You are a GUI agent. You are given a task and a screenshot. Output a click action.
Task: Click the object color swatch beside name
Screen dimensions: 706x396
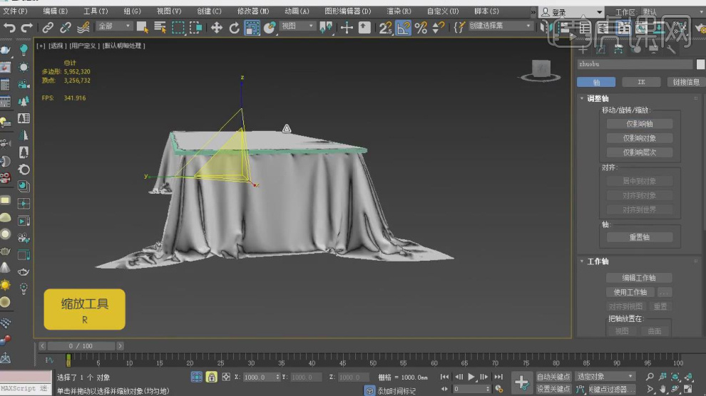coord(700,64)
